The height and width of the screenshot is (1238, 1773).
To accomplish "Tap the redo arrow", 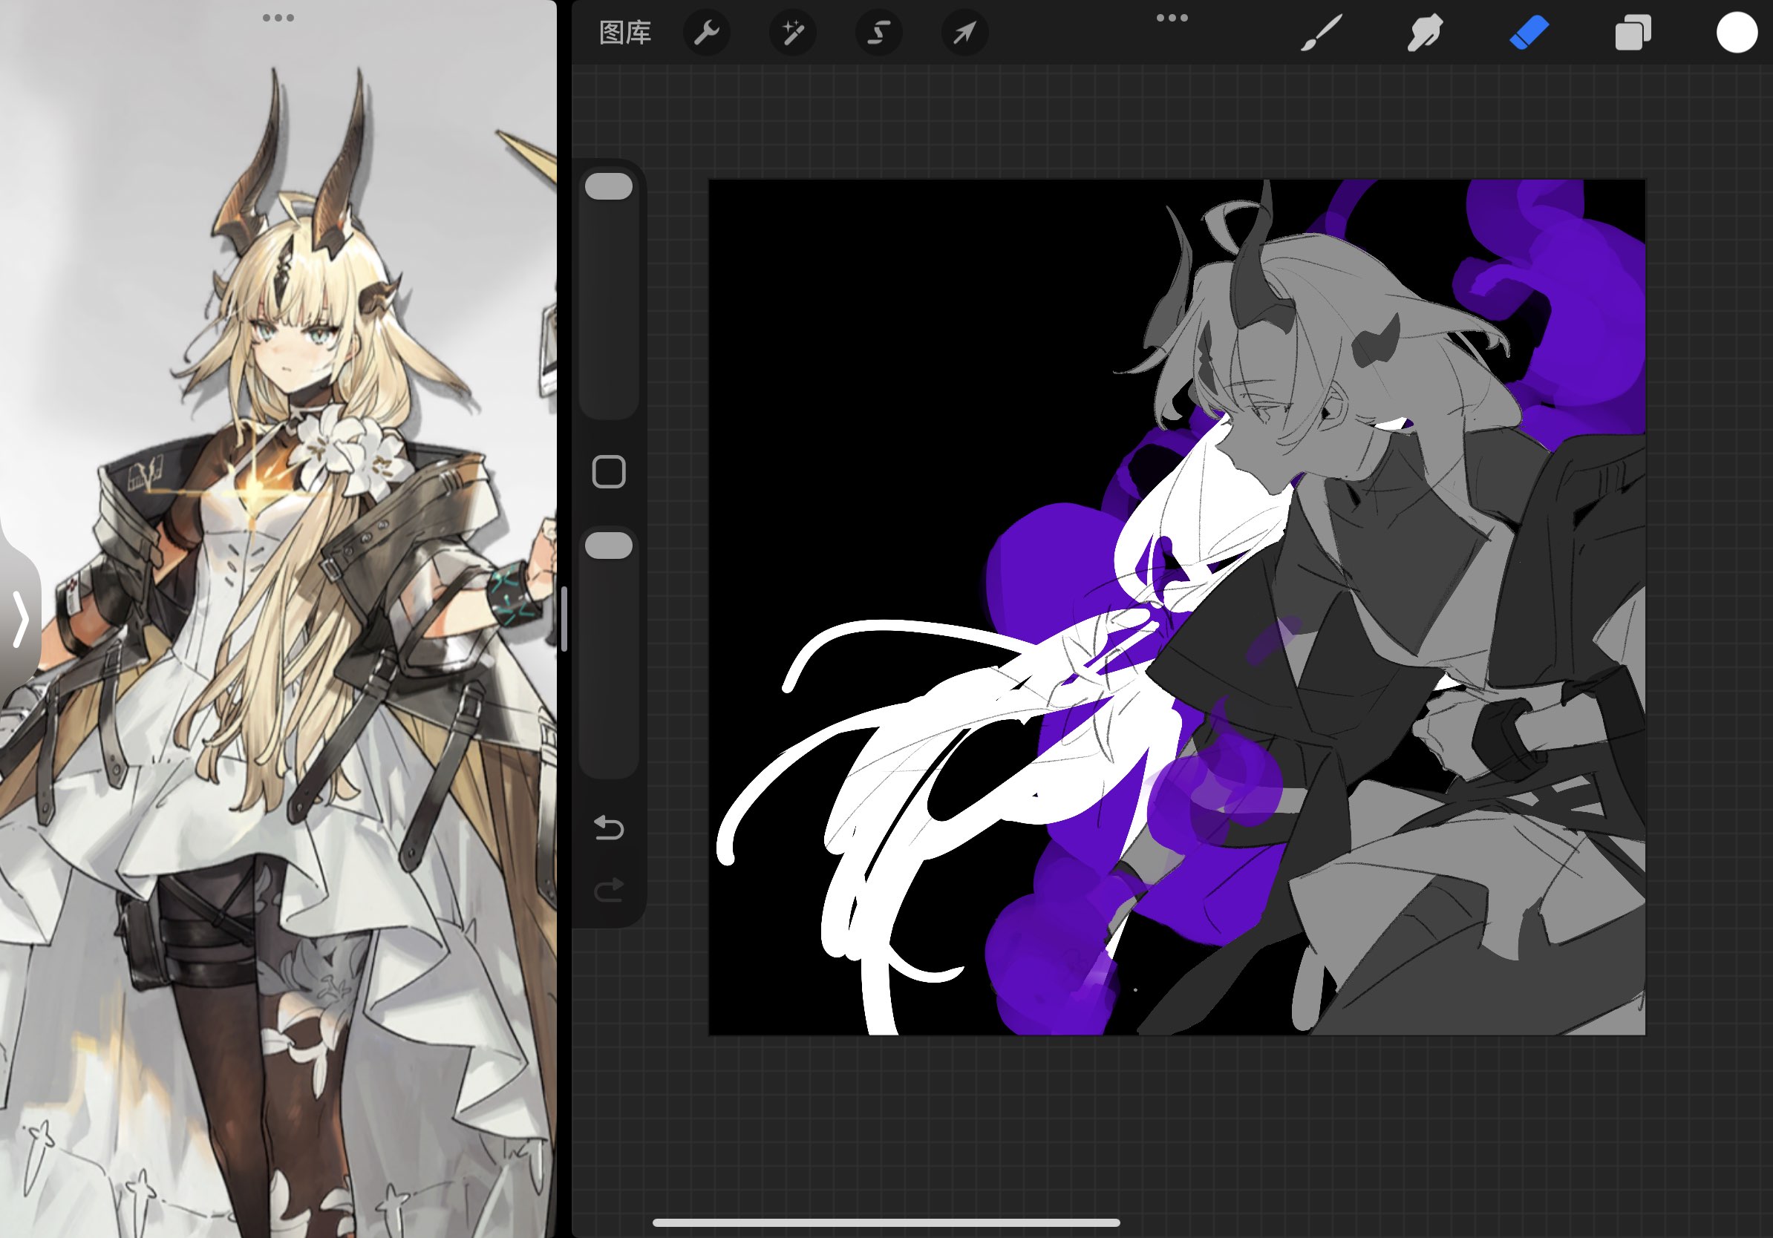I will [609, 890].
